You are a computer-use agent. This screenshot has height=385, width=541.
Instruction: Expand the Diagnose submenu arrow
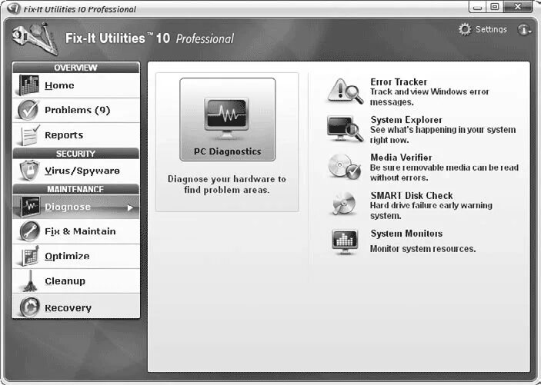[130, 207]
